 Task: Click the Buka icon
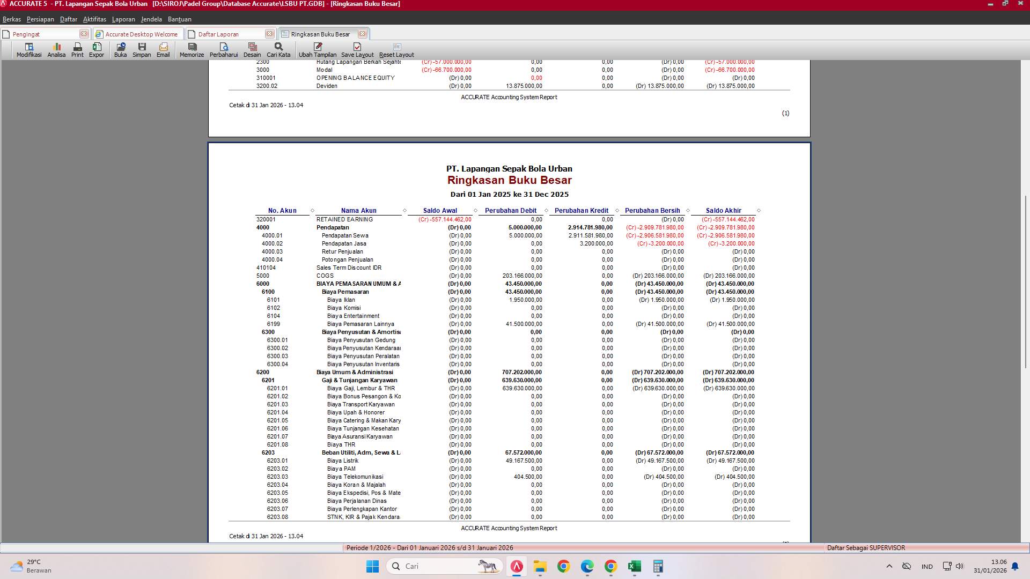[120, 49]
